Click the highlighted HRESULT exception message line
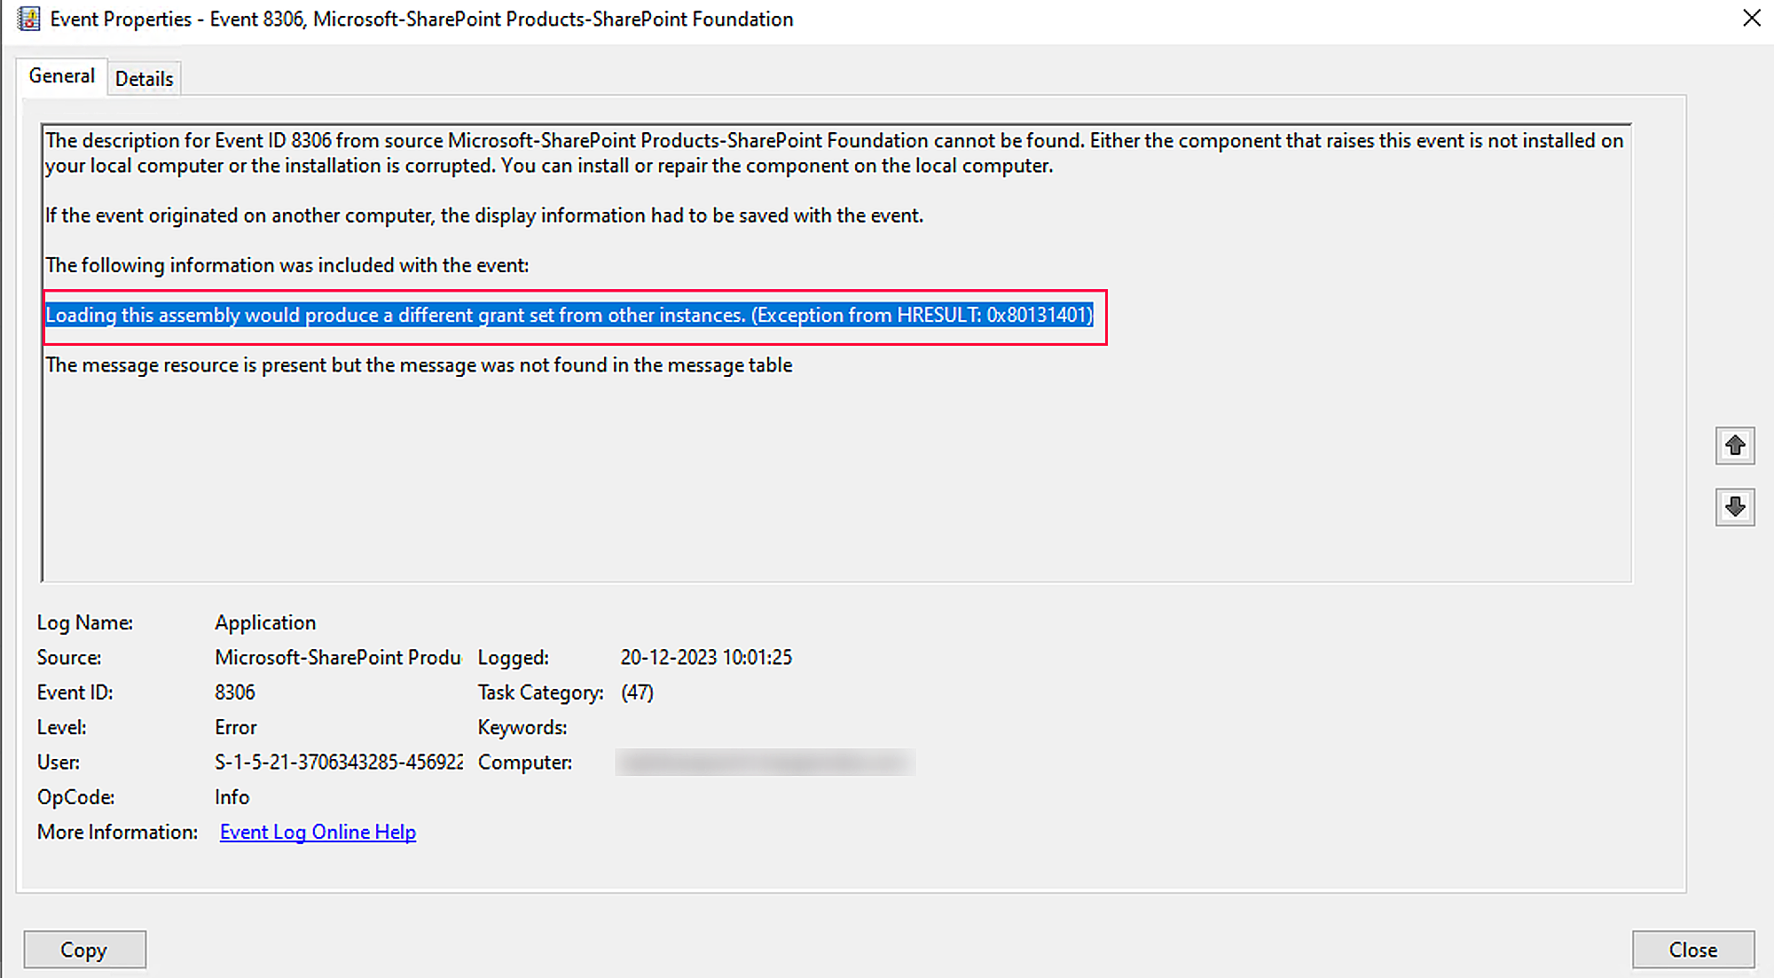The width and height of the screenshot is (1774, 978). click(569, 316)
